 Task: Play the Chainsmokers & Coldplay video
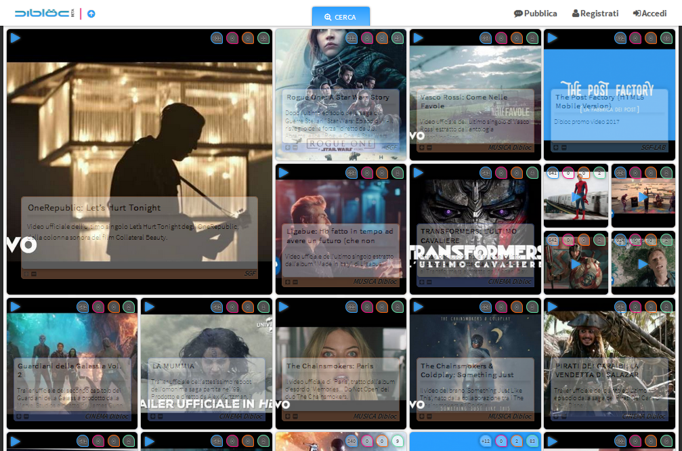(x=418, y=307)
